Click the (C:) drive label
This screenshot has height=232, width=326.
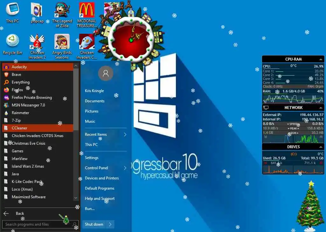(294, 154)
